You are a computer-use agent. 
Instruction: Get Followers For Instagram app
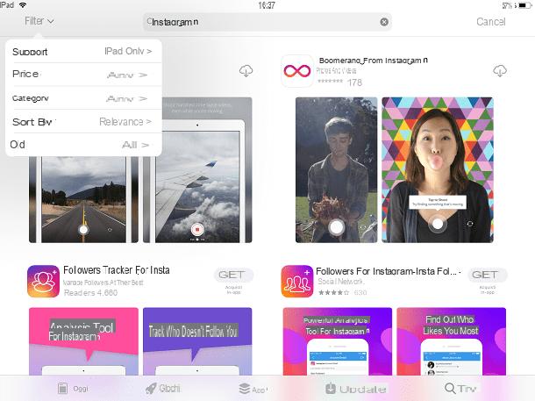tap(488, 275)
